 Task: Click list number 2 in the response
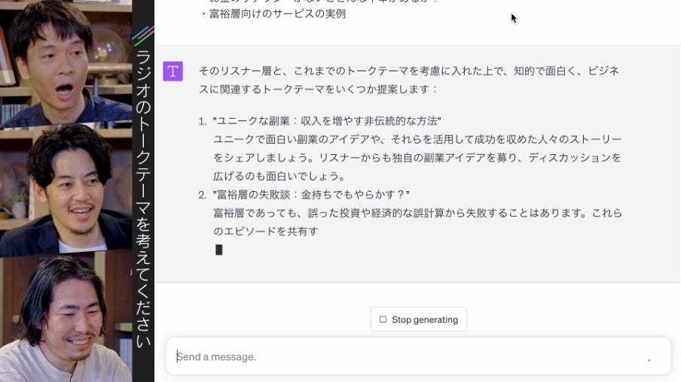point(203,195)
